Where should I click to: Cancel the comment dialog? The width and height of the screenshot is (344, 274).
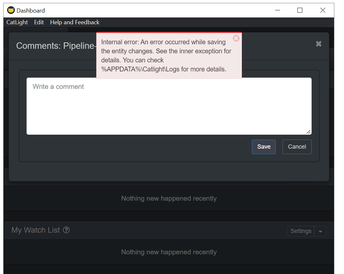297,147
